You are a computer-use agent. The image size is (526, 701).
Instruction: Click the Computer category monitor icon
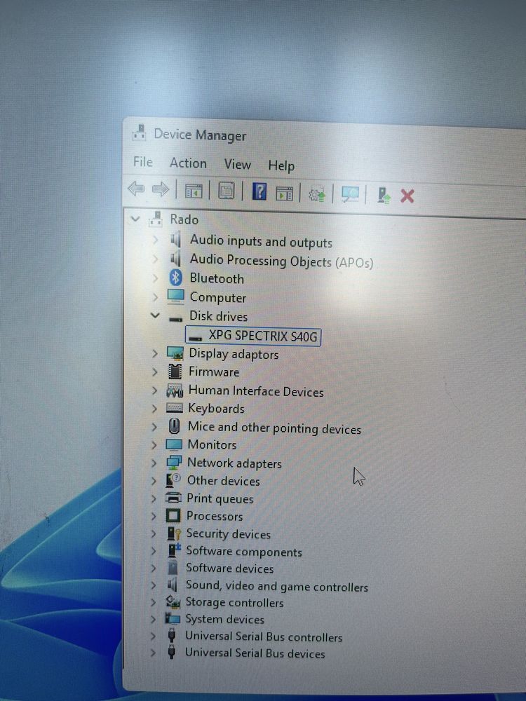[175, 297]
